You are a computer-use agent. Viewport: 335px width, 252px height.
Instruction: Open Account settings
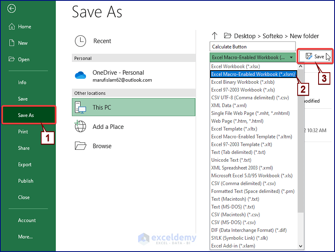tap(27, 220)
